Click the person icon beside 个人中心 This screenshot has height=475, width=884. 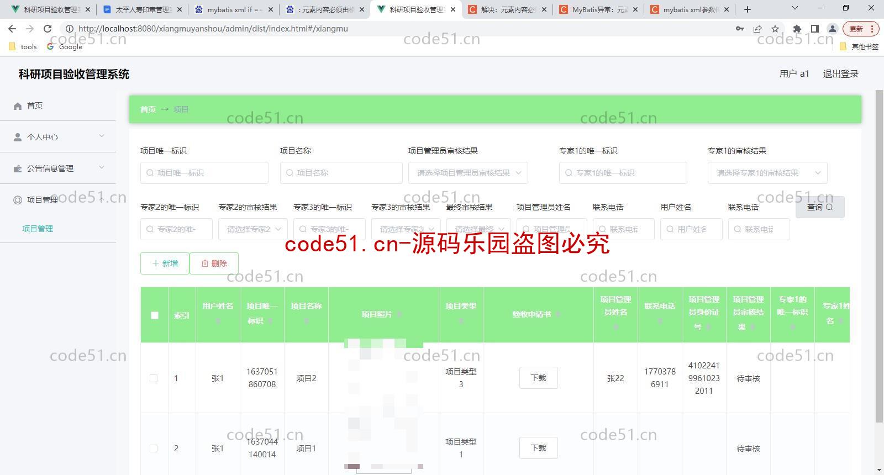click(18, 138)
